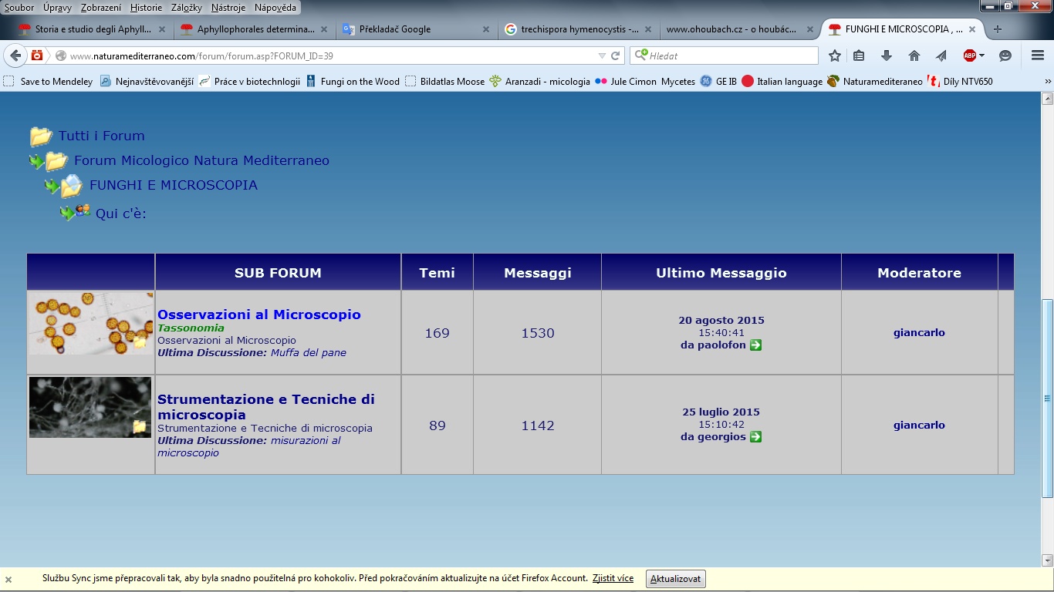Image resolution: width=1054 pixels, height=592 pixels.
Task: Open the Osservazioni al Microscopio subforum link
Action: click(258, 314)
